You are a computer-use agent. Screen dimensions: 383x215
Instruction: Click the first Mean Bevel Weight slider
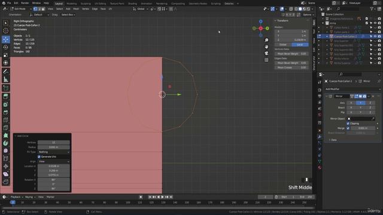[x=291, y=54]
